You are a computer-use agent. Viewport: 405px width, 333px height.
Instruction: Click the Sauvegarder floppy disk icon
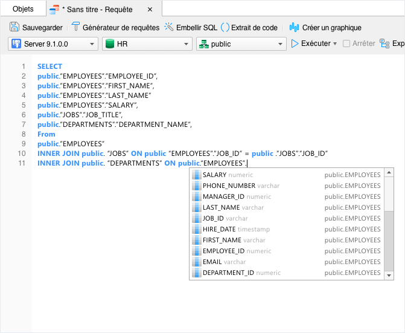[14, 27]
